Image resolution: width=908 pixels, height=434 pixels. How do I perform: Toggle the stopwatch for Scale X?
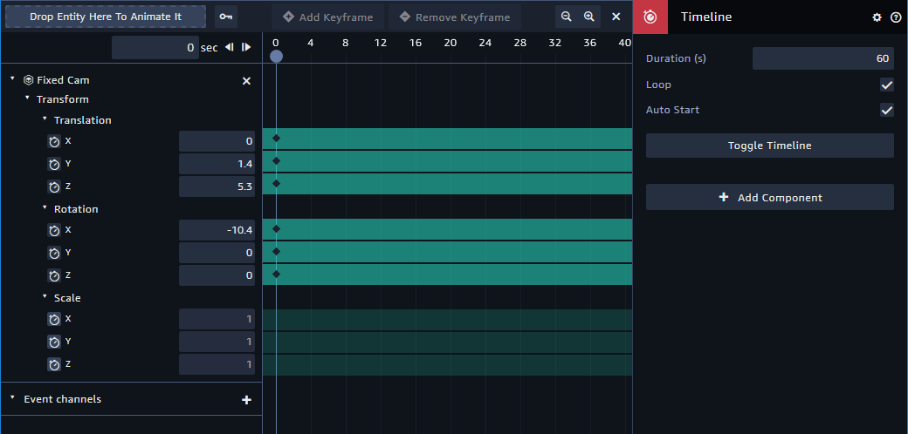pyautogui.click(x=54, y=320)
